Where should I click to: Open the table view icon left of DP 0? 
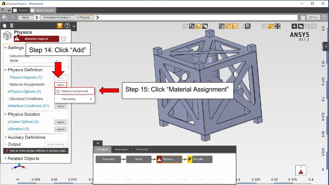(303, 17)
